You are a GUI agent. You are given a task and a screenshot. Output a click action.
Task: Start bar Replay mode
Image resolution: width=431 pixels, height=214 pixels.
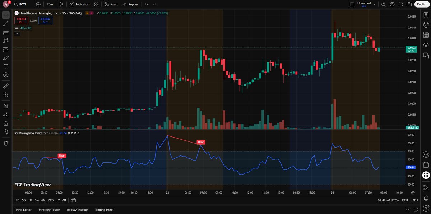click(130, 4)
